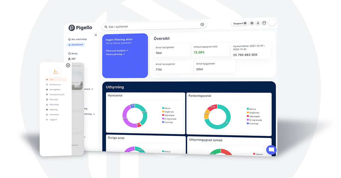The image size is (341, 178).
Task: Toggle Ej signerade legend in Parkeringsavtal chart
Action: click(x=255, y=120)
